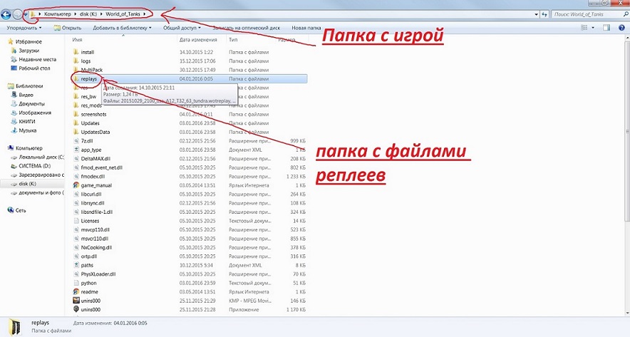Change view with the view icon

[584, 28]
